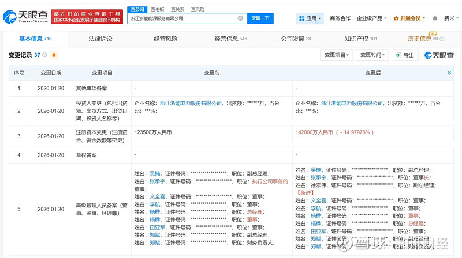Open the 变更时间 filter dropdown
Screen dimensions: 462x258
[x=371, y=55]
